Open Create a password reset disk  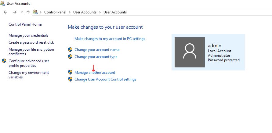(x=31, y=42)
